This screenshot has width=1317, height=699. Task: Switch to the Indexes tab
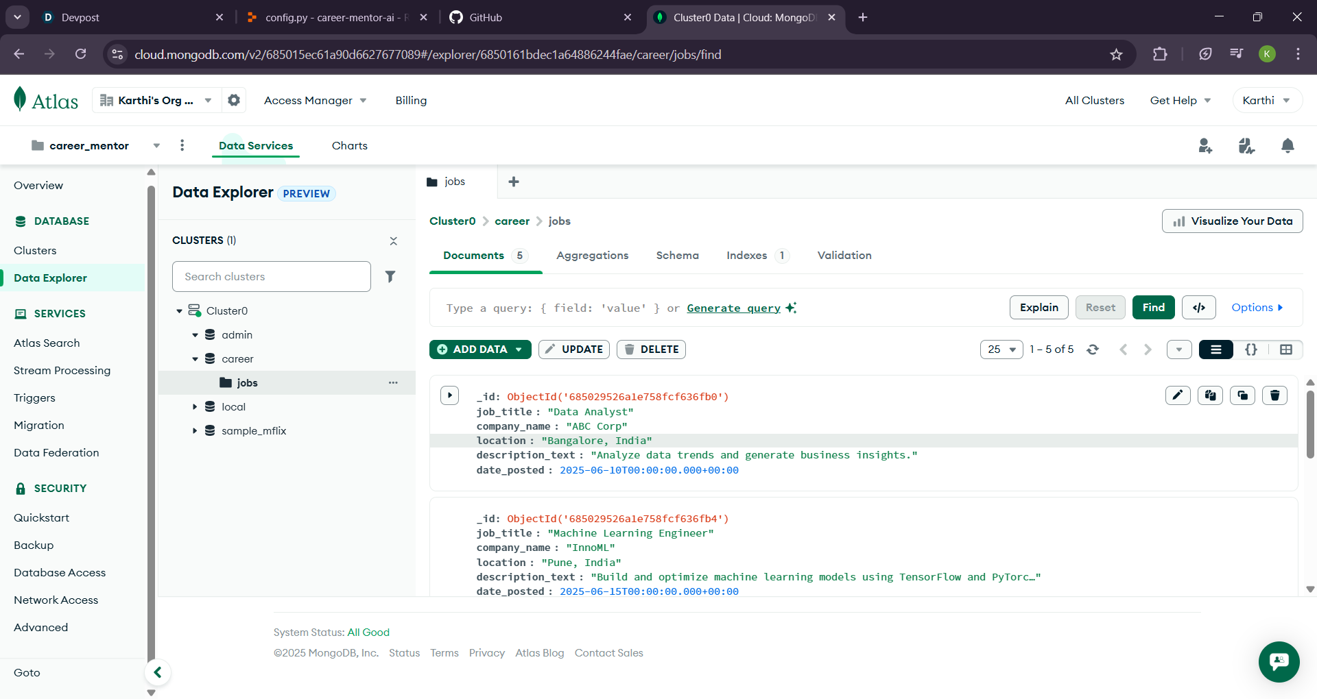click(758, 255)
